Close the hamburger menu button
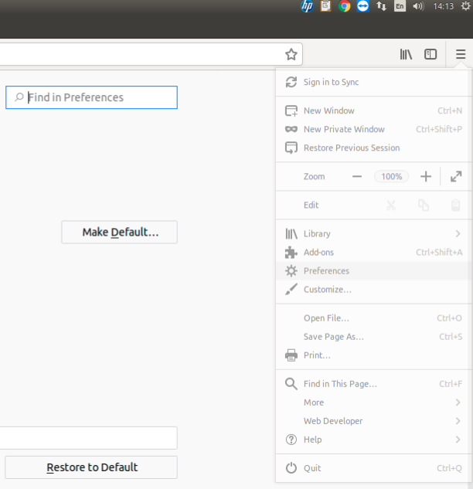The height and width of the screenshot is (489, 473). [461, 54]
